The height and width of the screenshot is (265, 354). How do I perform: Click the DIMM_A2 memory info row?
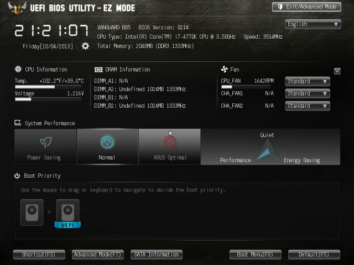click(x=140, y=89)
